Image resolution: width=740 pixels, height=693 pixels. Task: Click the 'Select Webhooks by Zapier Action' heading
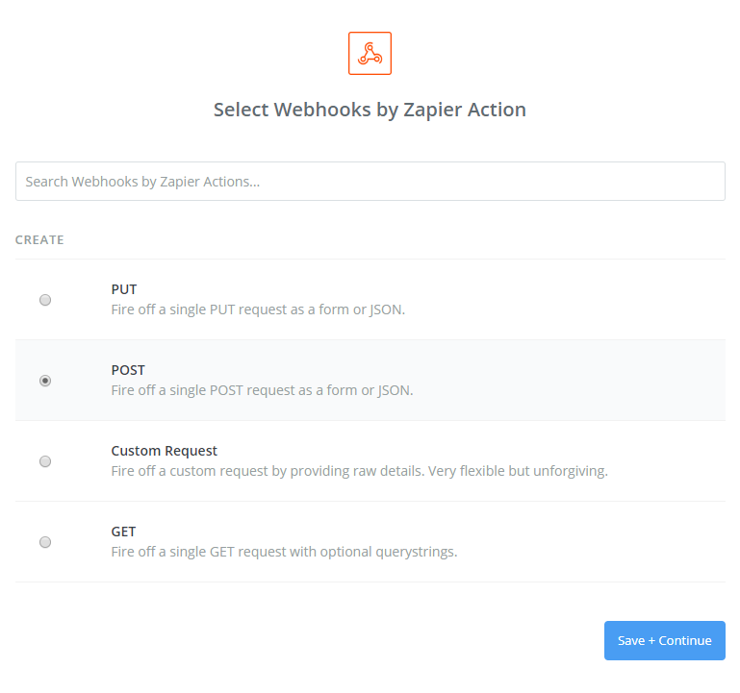[370, 110]
